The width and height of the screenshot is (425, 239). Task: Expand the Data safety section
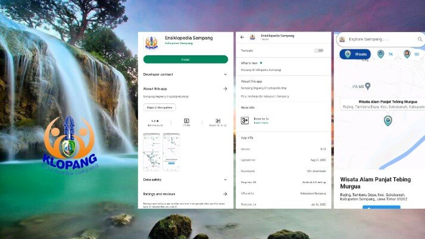click(225, 180)
